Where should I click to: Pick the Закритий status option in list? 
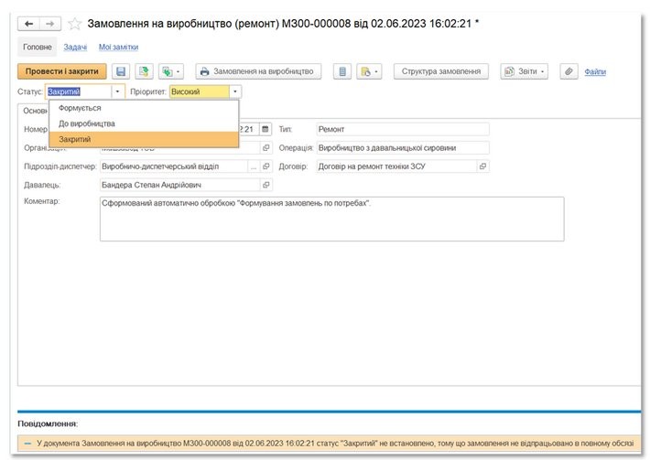pos(75,139)
